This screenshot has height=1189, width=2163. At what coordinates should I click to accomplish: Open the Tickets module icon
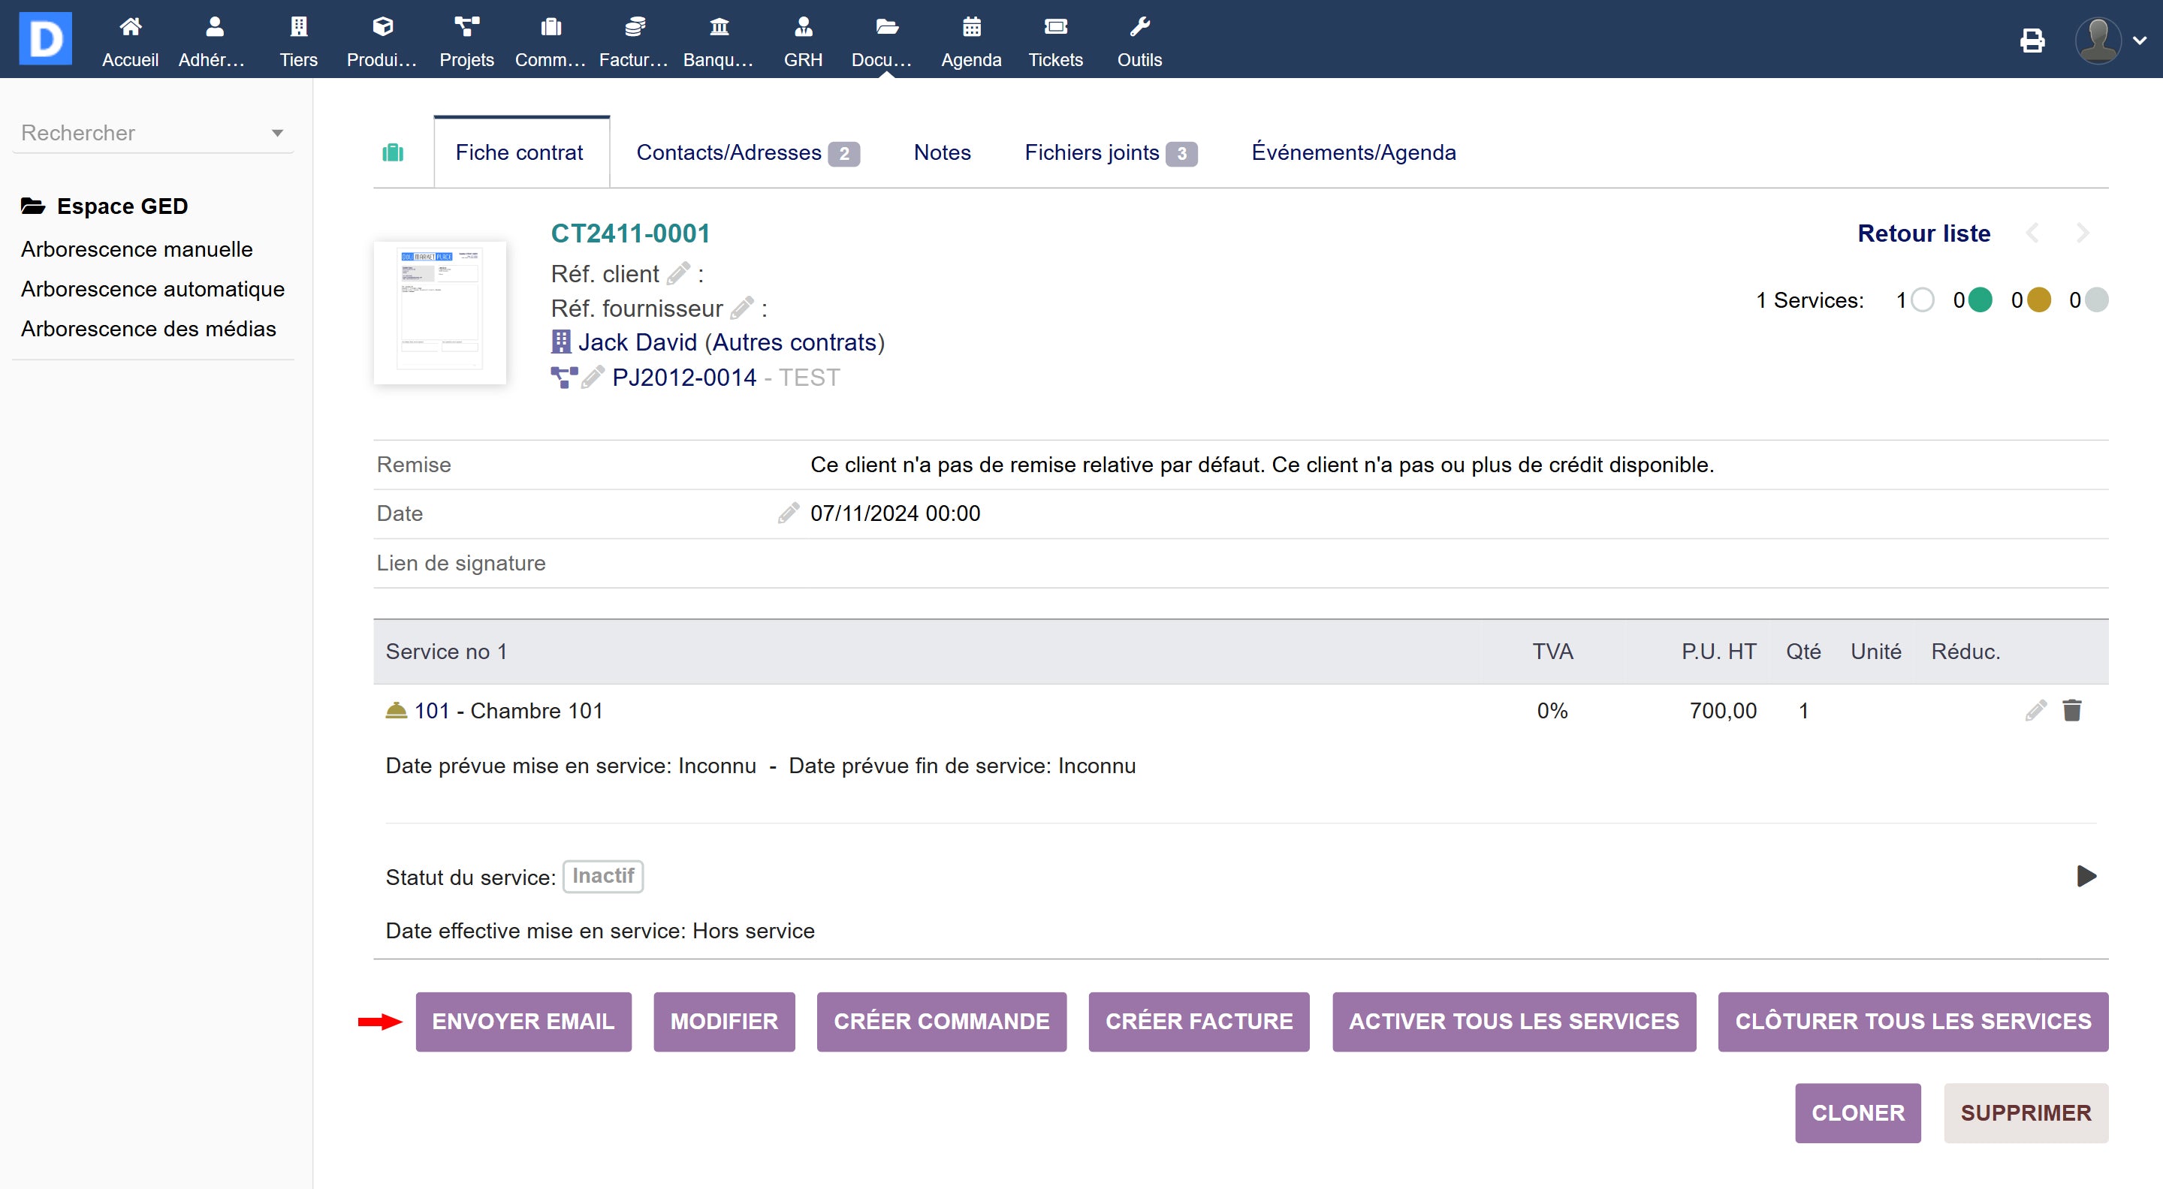[1054, 41]
